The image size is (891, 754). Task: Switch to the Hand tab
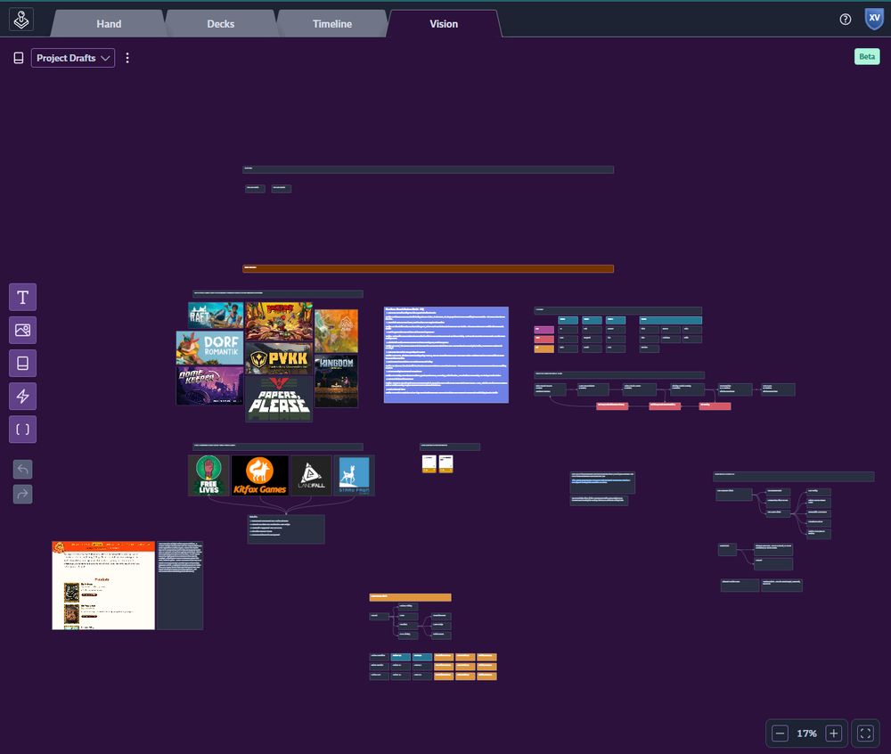point(109,24)
